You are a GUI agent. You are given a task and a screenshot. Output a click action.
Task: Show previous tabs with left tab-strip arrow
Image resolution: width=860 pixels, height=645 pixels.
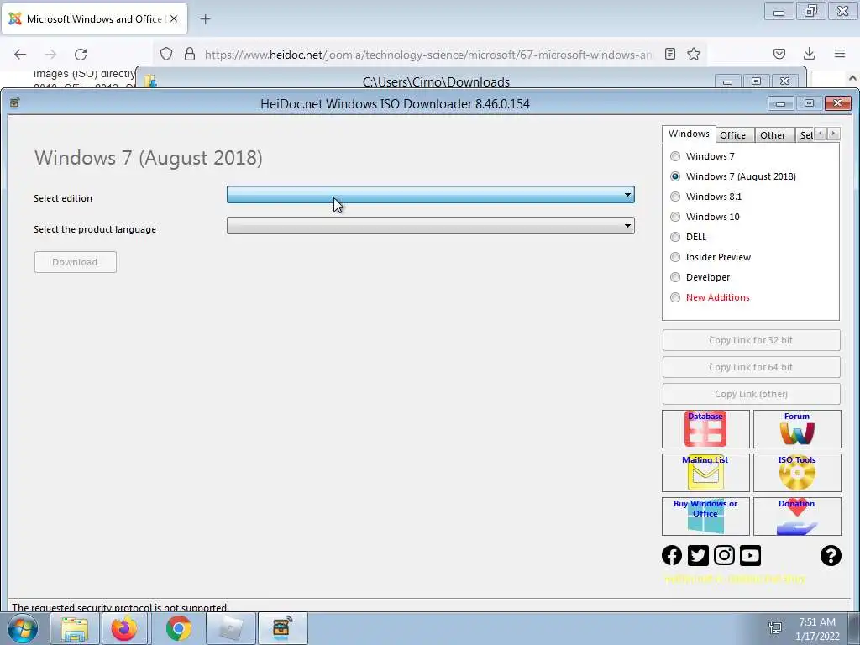(x=821, y=134)
